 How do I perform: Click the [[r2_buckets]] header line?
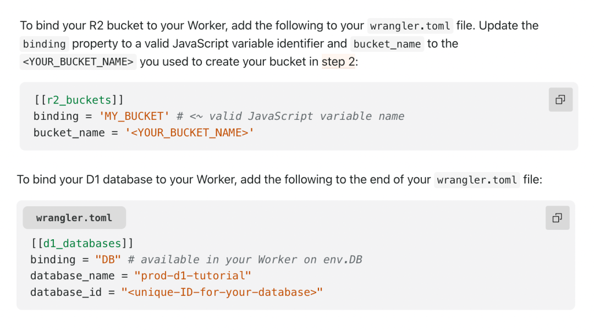tap(79, 100)
